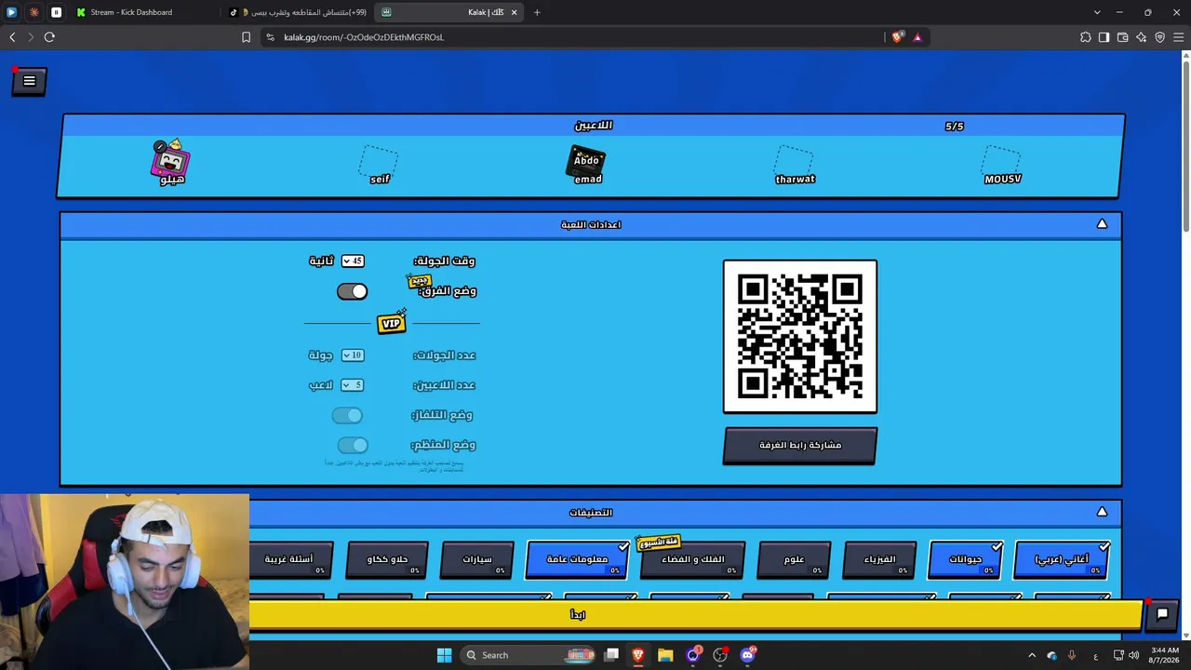Close the Kalak browser tab
The image size is (1191, 670).
coord(514,12)
